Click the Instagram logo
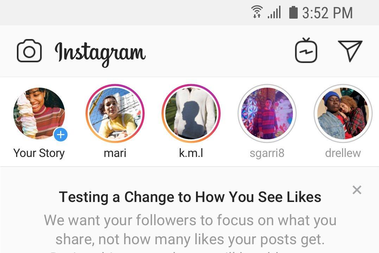The image size is (379, 253). pyautogui.click(x=100, y=53)
